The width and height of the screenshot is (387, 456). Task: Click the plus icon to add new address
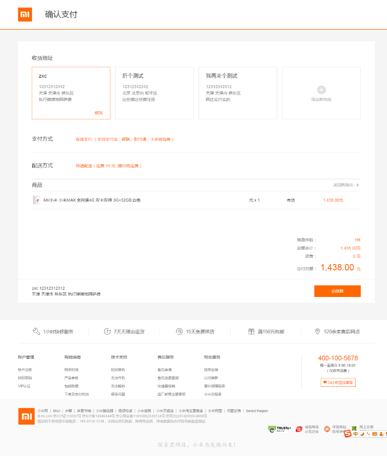tap(321, 90)
